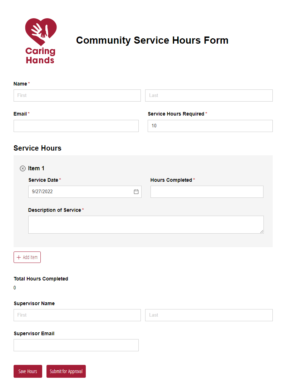Image resolution: width=286 pixels, height=391 pixels.
Task: Click Submit for Approval
Action: (66, 371)
